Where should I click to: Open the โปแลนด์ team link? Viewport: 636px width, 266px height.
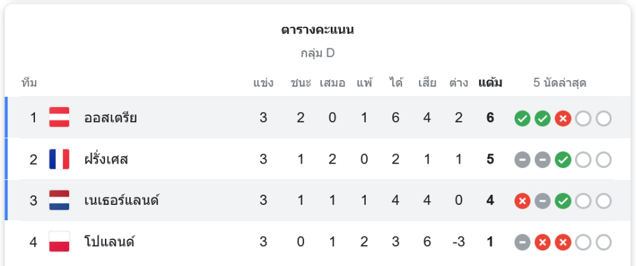(x=109, y=242)
